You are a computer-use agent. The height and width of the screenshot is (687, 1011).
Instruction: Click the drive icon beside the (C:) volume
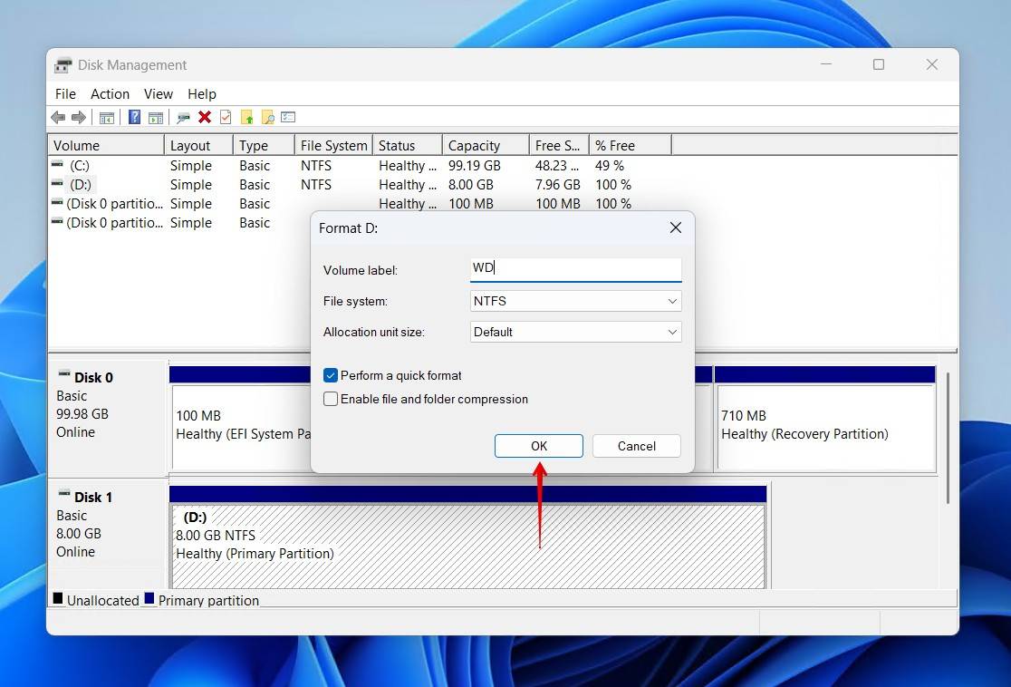[59, 166]
